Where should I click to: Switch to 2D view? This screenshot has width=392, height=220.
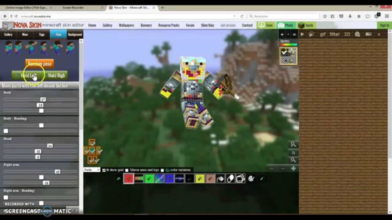347,35
